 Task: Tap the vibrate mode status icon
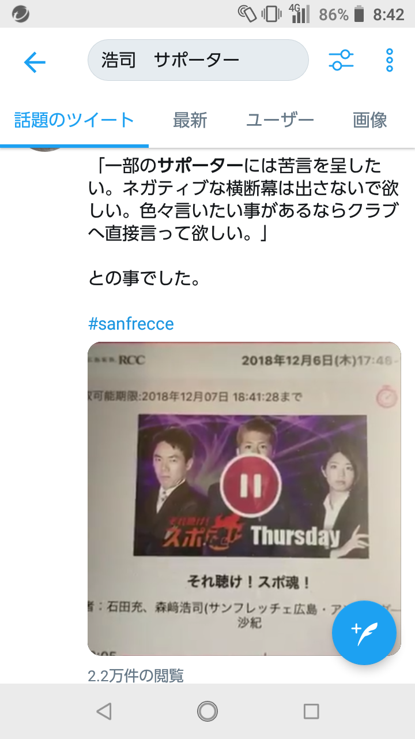(271, 14)
